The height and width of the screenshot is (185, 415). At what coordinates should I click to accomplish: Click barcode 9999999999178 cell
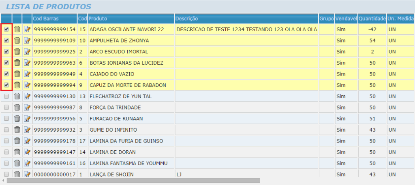[55, 141]
